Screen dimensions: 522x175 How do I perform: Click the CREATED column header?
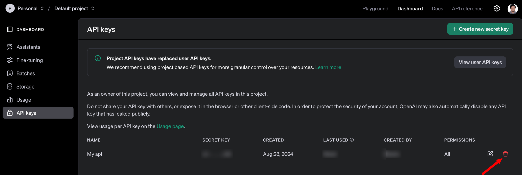273,140
